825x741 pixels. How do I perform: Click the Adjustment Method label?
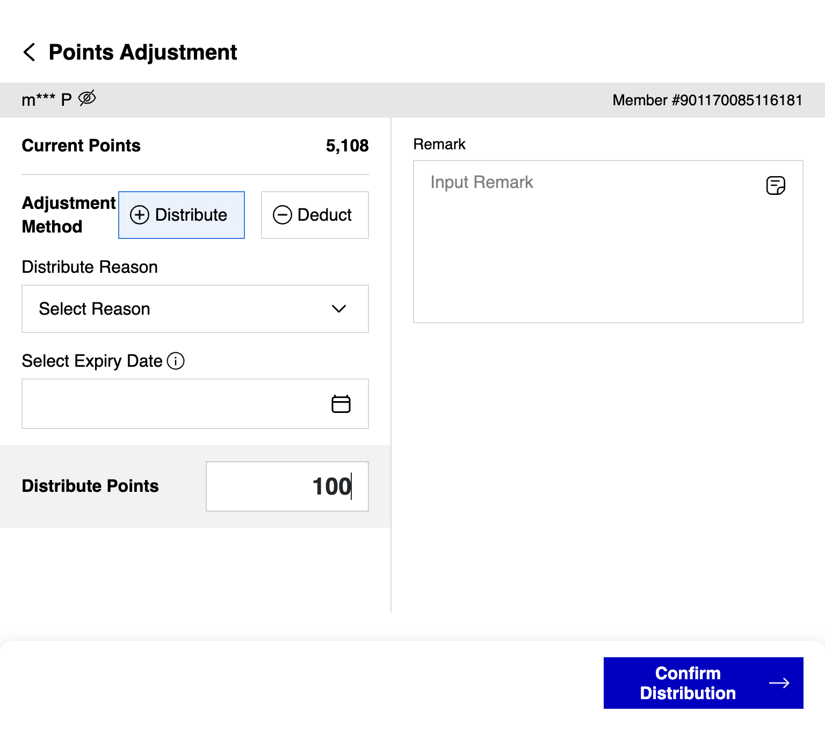pyautogui.click(x=69, y=215)
